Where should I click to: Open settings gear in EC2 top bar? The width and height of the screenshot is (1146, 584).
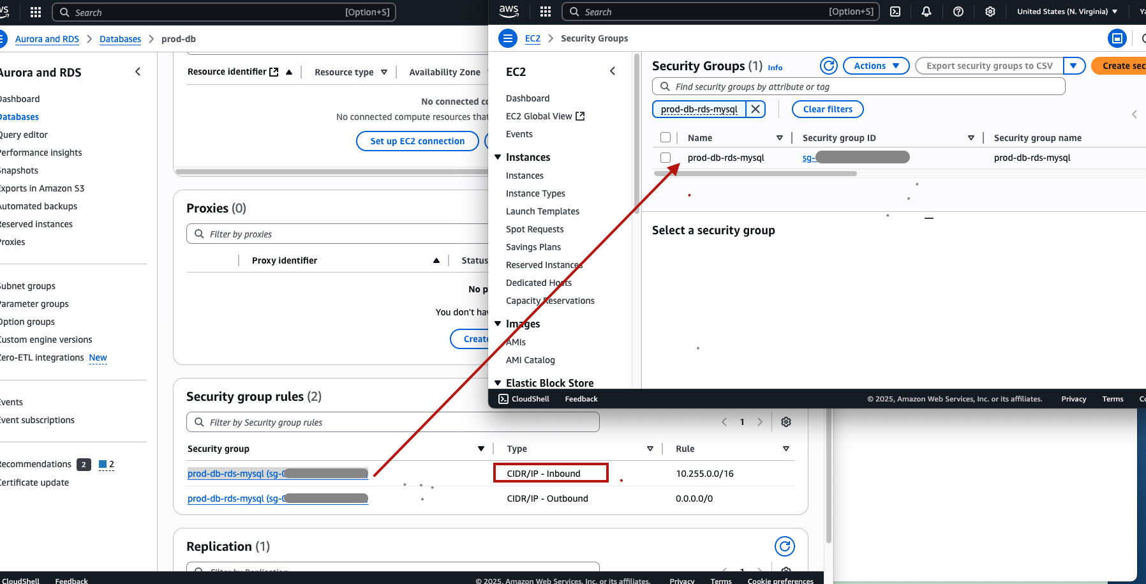click(x=990, y=11)
